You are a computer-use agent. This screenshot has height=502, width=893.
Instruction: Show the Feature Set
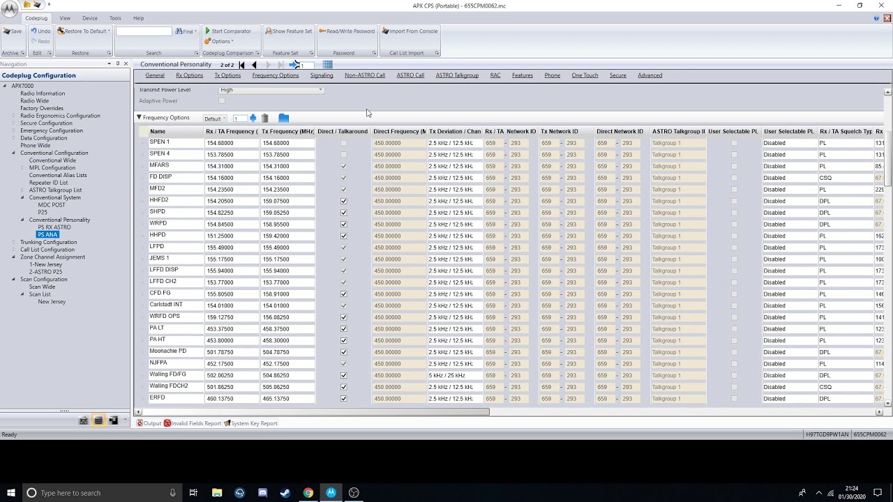tap(289, 31)
